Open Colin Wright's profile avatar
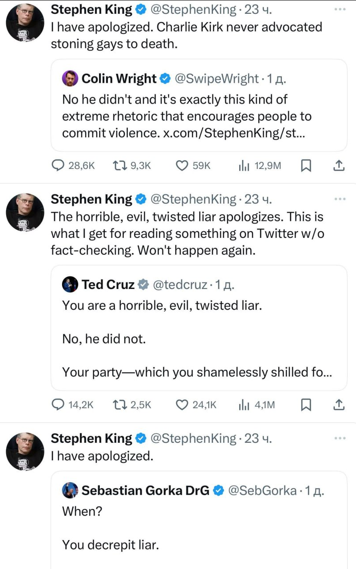 tap(70, 79)
